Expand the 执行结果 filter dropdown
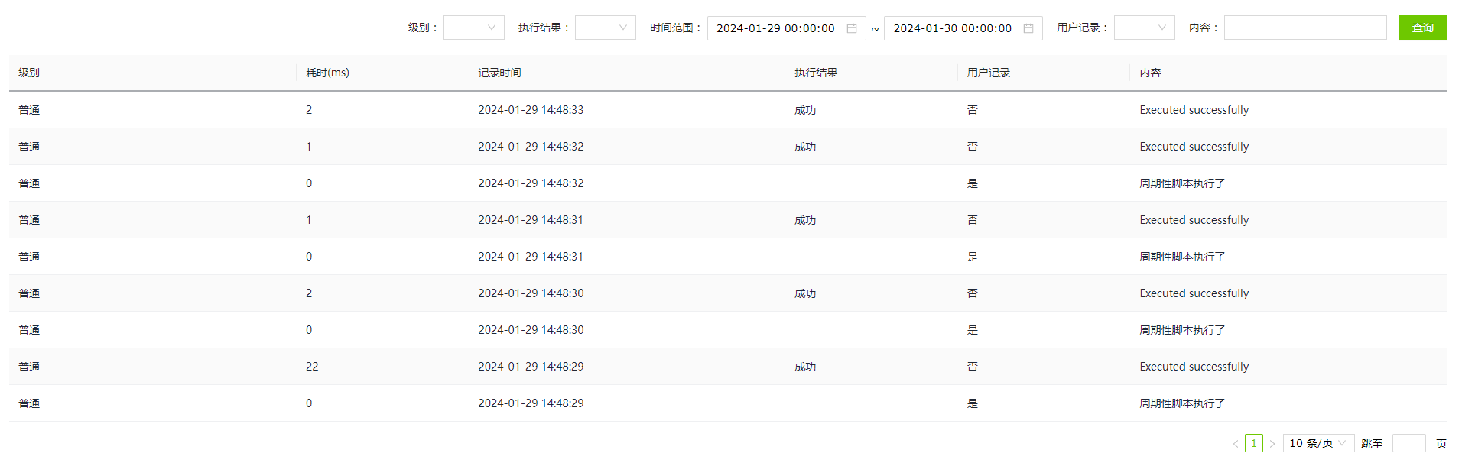The image size is (1462, 463). click(605, 28)
